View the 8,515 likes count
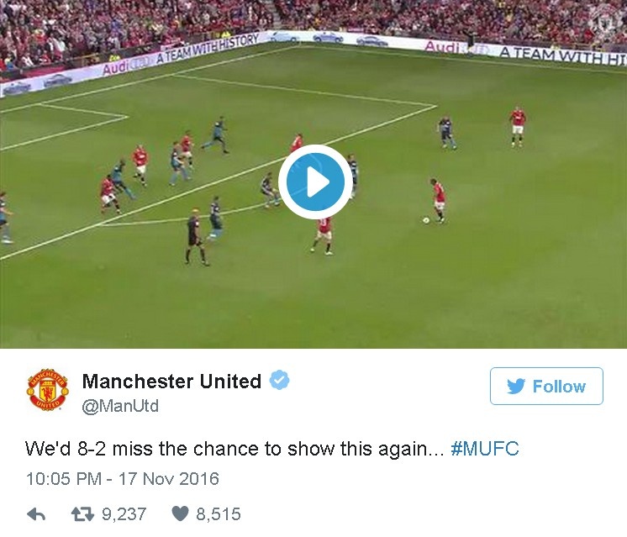 [219, 514]
